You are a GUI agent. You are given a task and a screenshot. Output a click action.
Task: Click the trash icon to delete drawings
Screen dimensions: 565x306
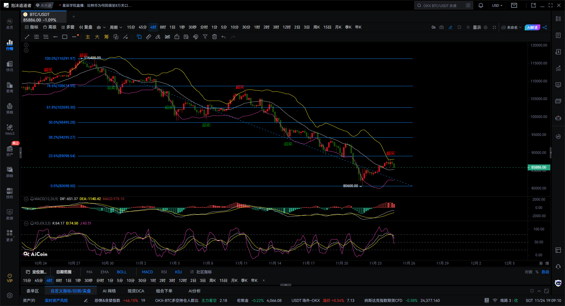[x=215, y=37]
